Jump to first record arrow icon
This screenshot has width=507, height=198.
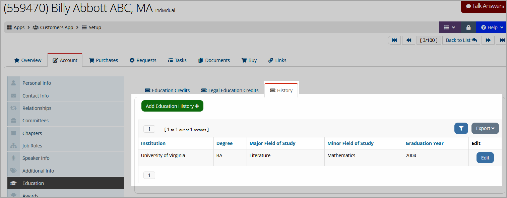point(394,40)
